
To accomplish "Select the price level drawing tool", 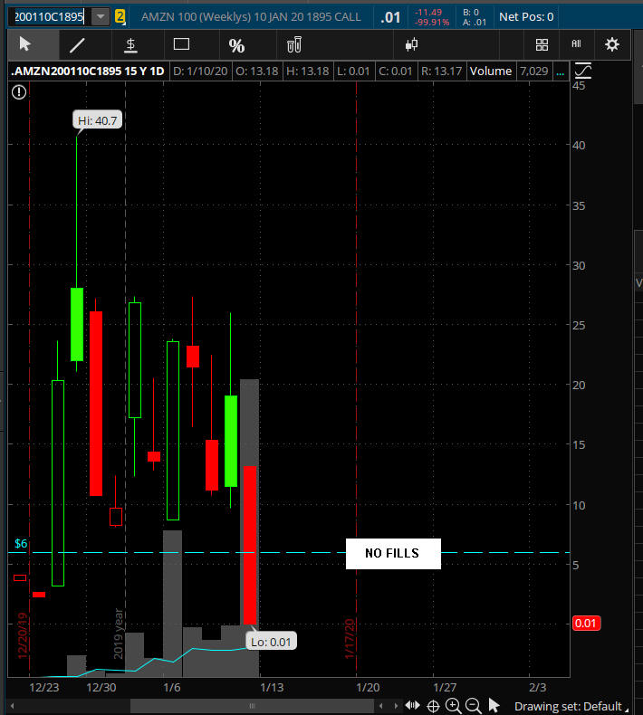I will (x=130, y=45).
